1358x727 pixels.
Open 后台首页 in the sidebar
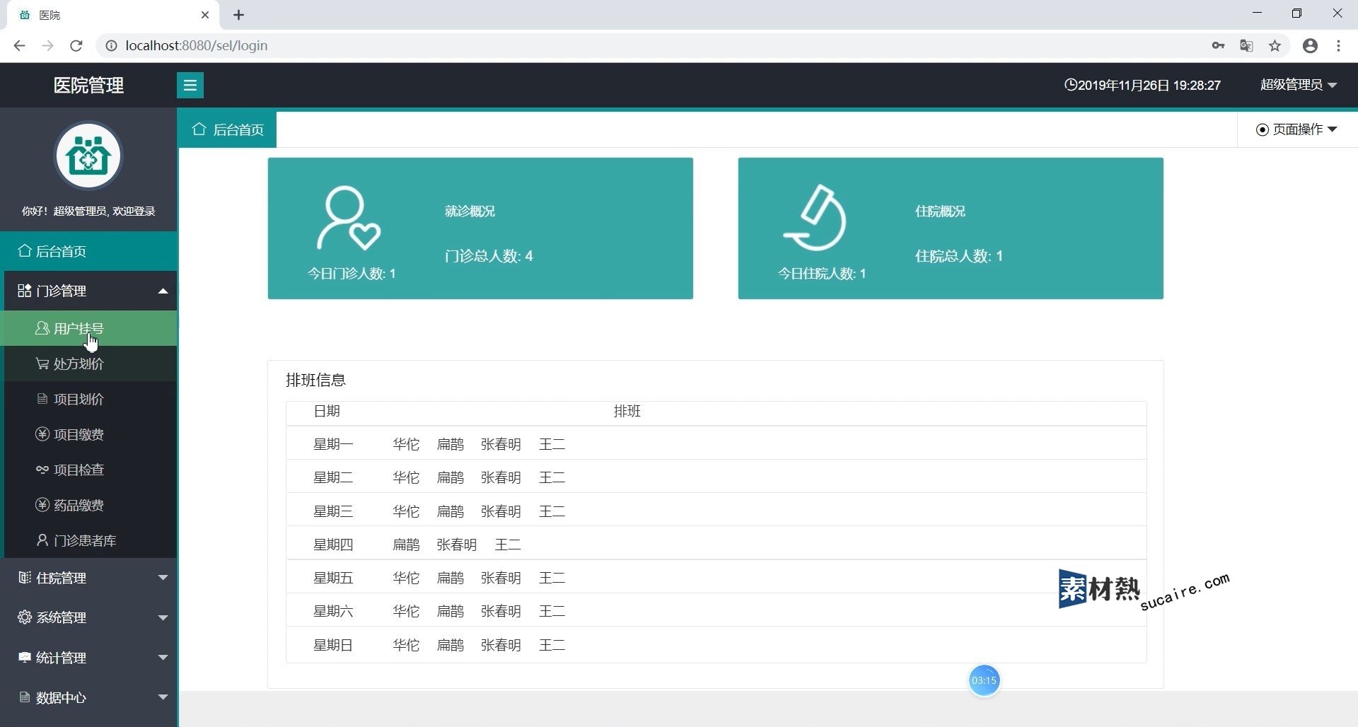coord(88,251)
